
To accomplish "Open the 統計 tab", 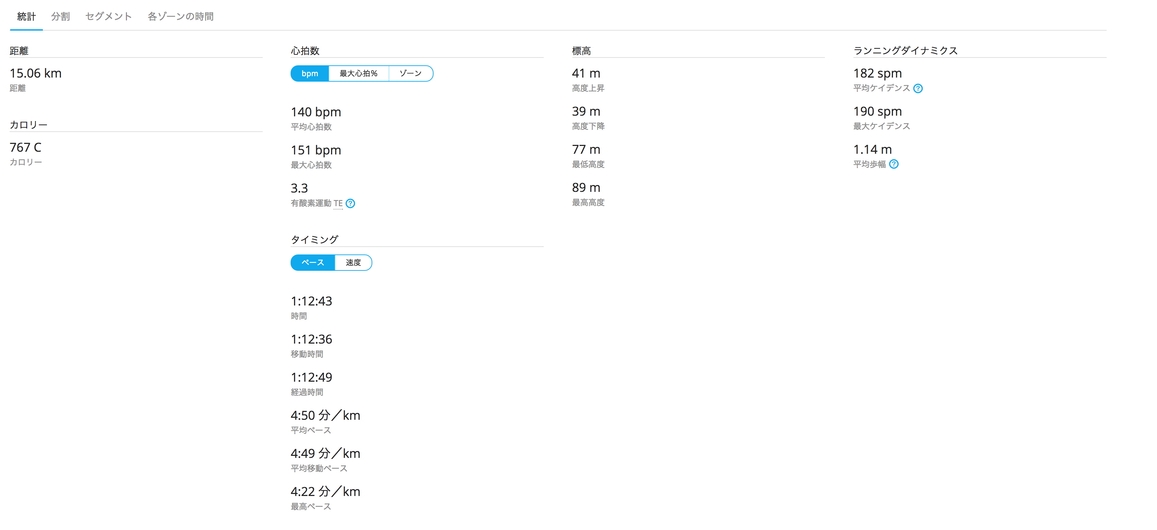I will [27, 17].
